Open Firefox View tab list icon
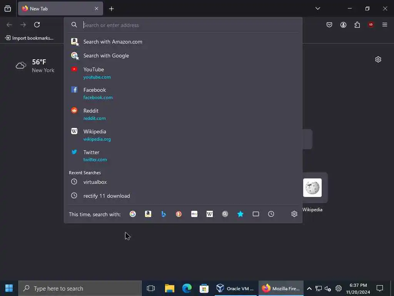Image resolution: width=394 pixels, height=296 pixels. click(x=8, y=8)
